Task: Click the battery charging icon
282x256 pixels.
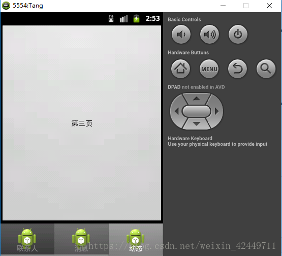Action: pyautogui.click(x=136, y=18)
